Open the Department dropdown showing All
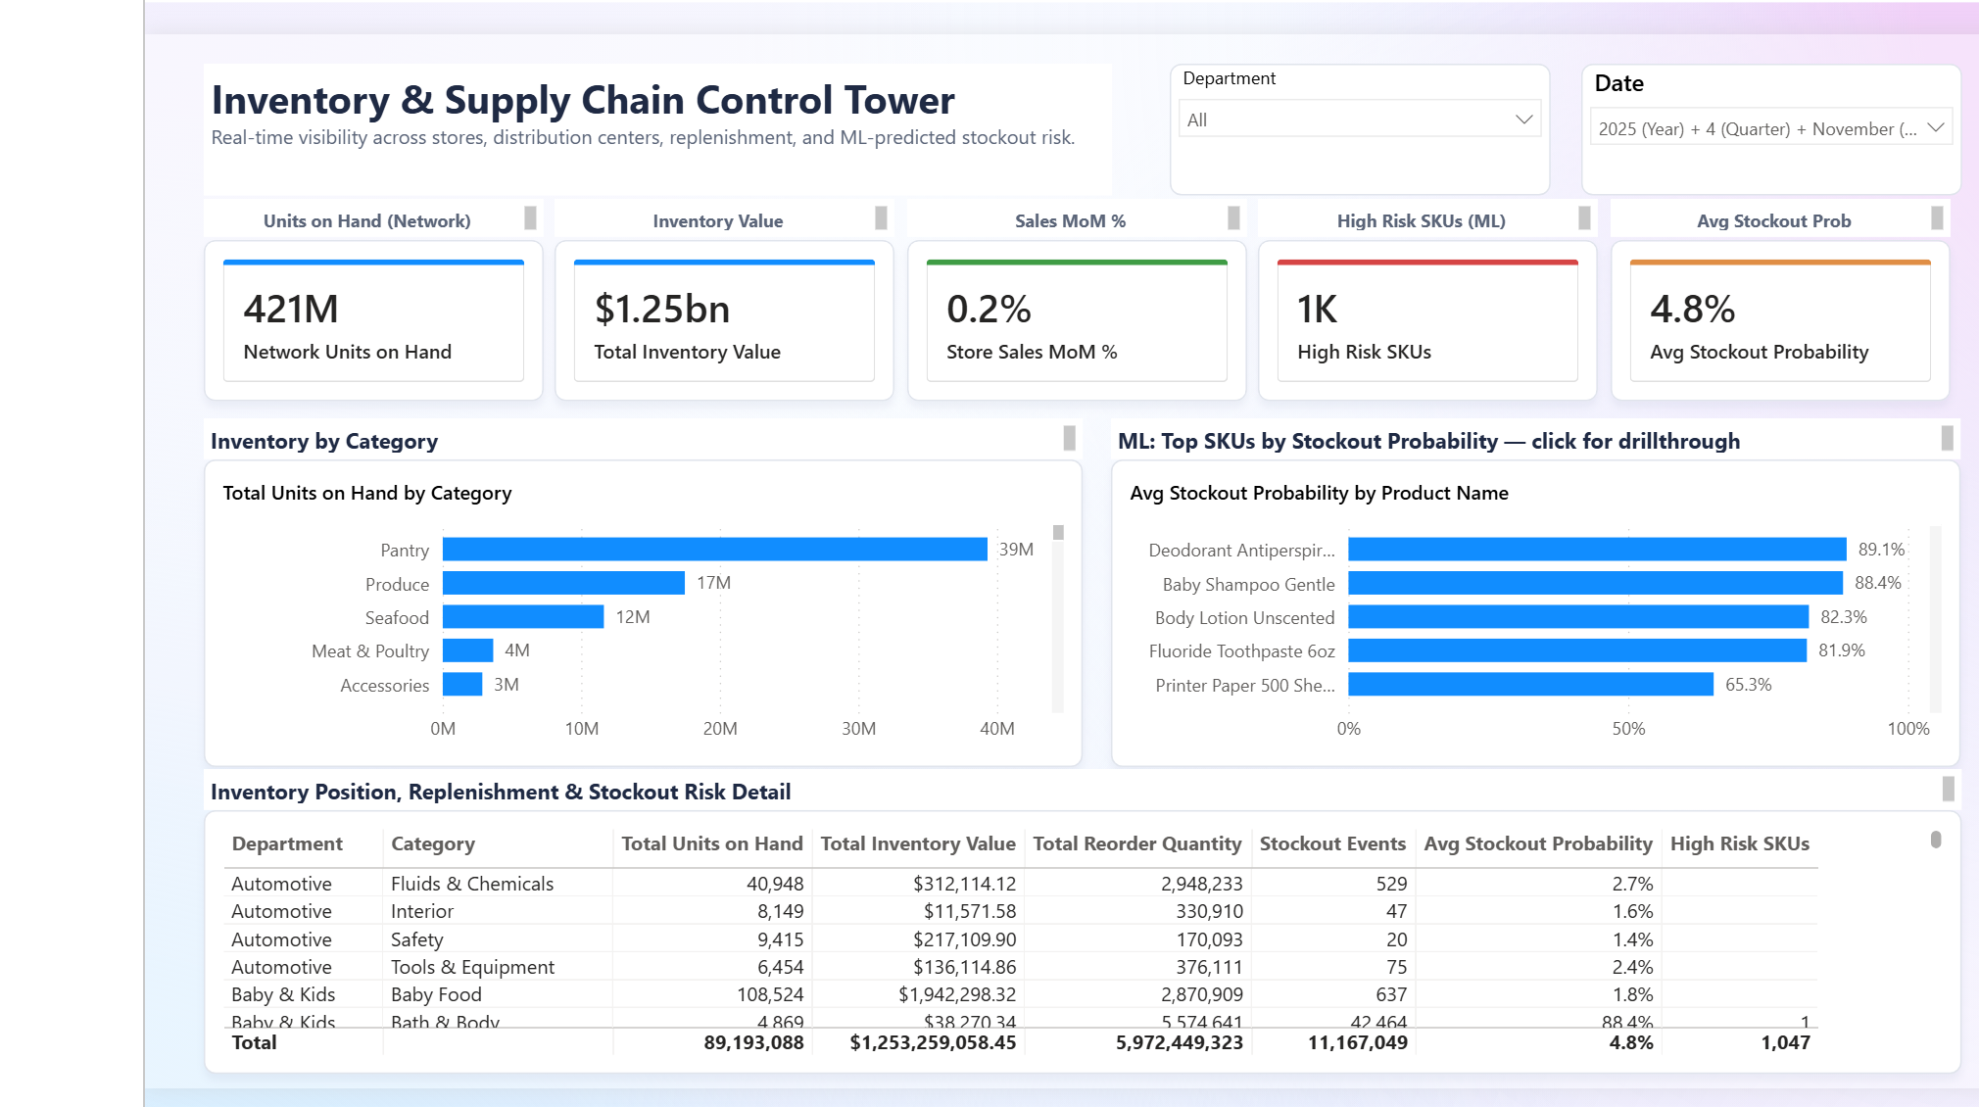 (x=1360, y=120)
